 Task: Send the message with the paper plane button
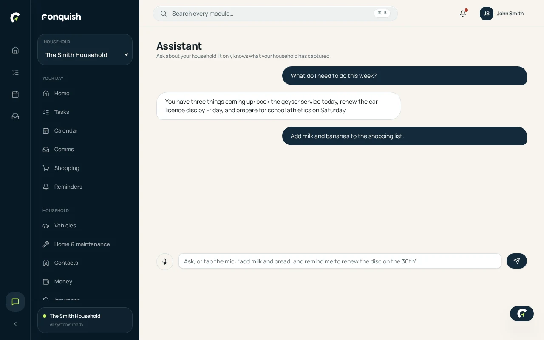[x=517, y=261]
